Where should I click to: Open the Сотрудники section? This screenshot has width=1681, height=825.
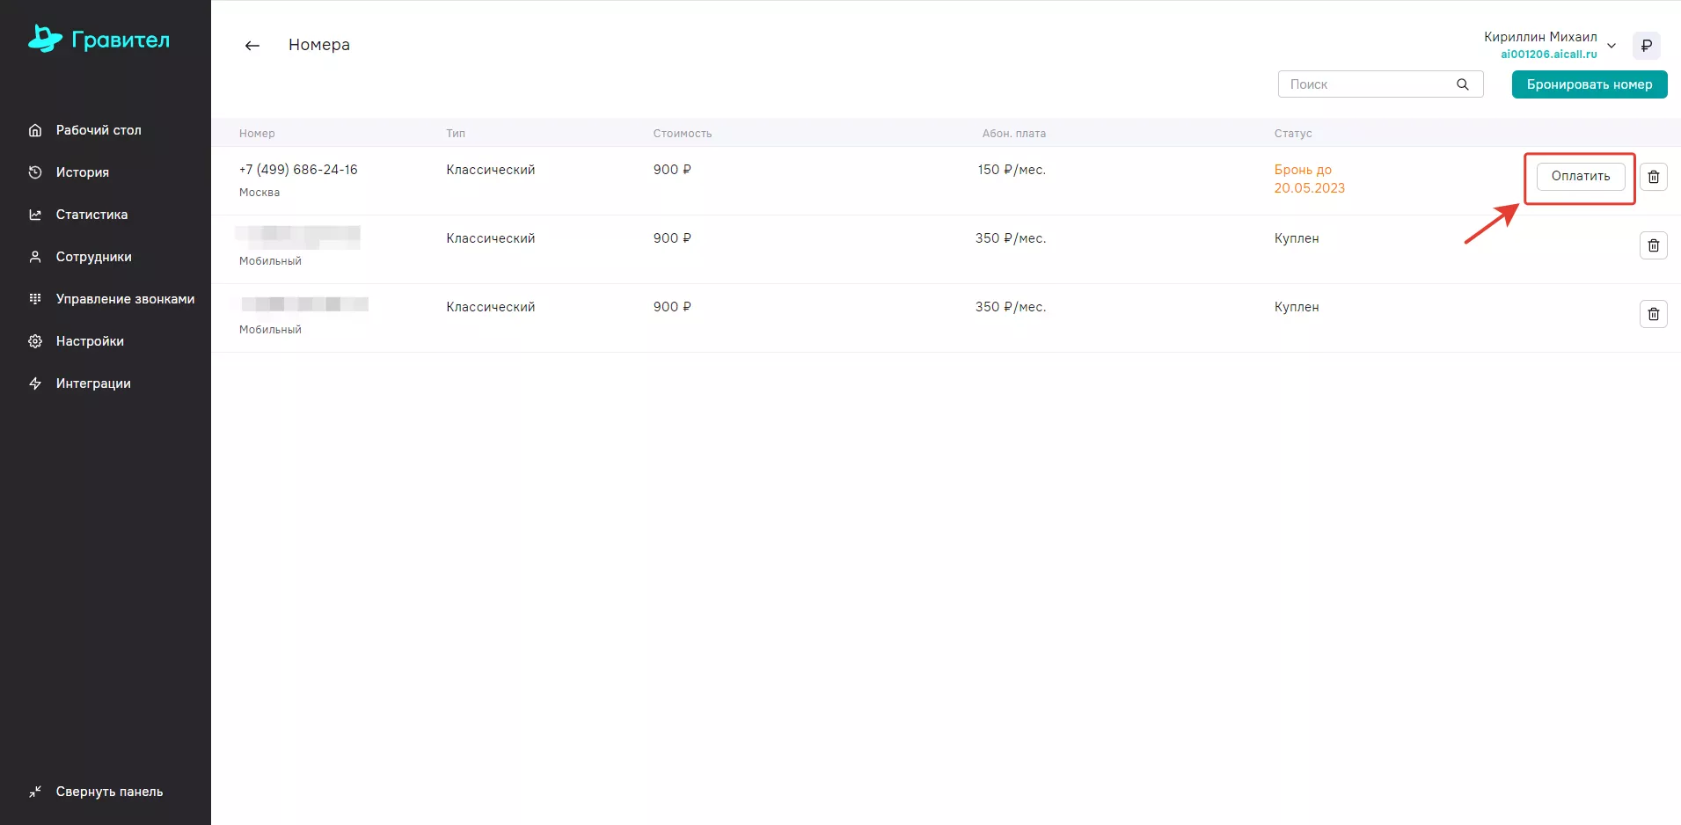coord(93,257)
